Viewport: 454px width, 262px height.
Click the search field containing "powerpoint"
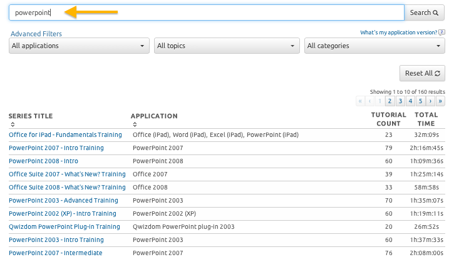(x=207, y=13)
